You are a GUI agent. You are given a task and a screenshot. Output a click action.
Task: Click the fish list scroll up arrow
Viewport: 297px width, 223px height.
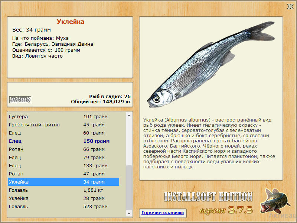click(x=129, y=116)
